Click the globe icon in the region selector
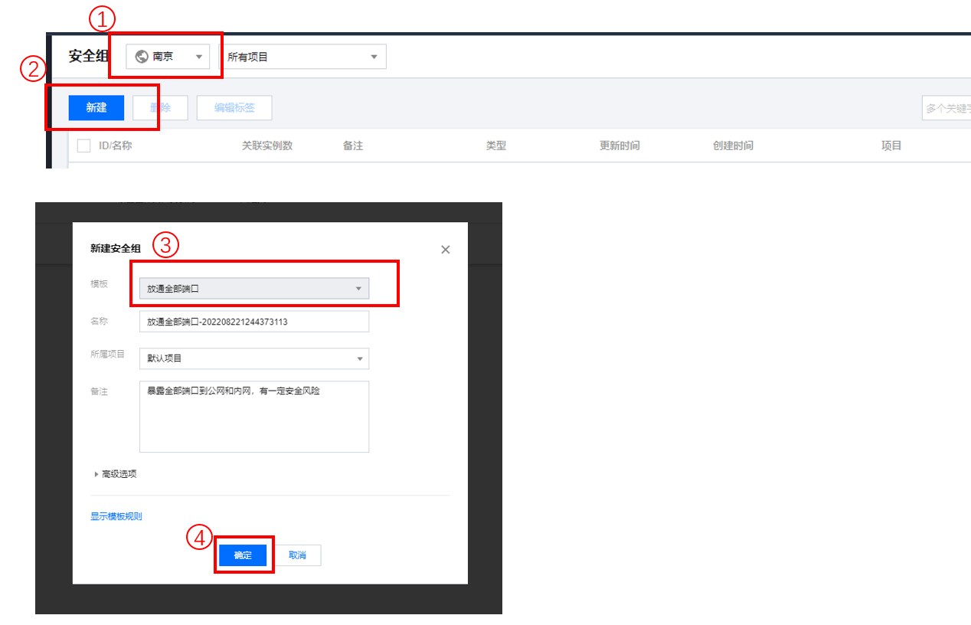This screenshot has width=971, height=625. [142, 56]
